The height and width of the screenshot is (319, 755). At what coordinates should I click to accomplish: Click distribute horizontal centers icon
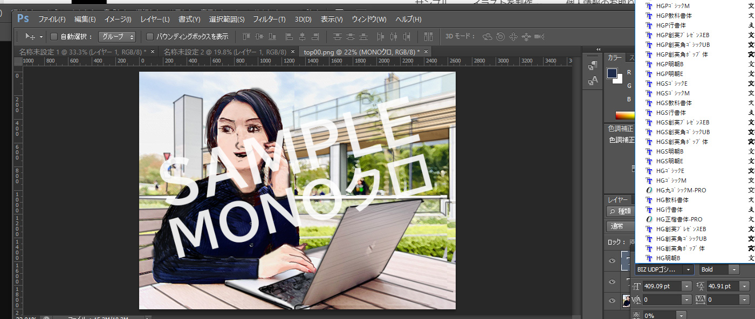(x=394, y=37)
